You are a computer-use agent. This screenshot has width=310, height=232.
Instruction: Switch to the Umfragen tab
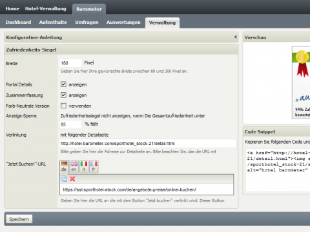[87, 23]
